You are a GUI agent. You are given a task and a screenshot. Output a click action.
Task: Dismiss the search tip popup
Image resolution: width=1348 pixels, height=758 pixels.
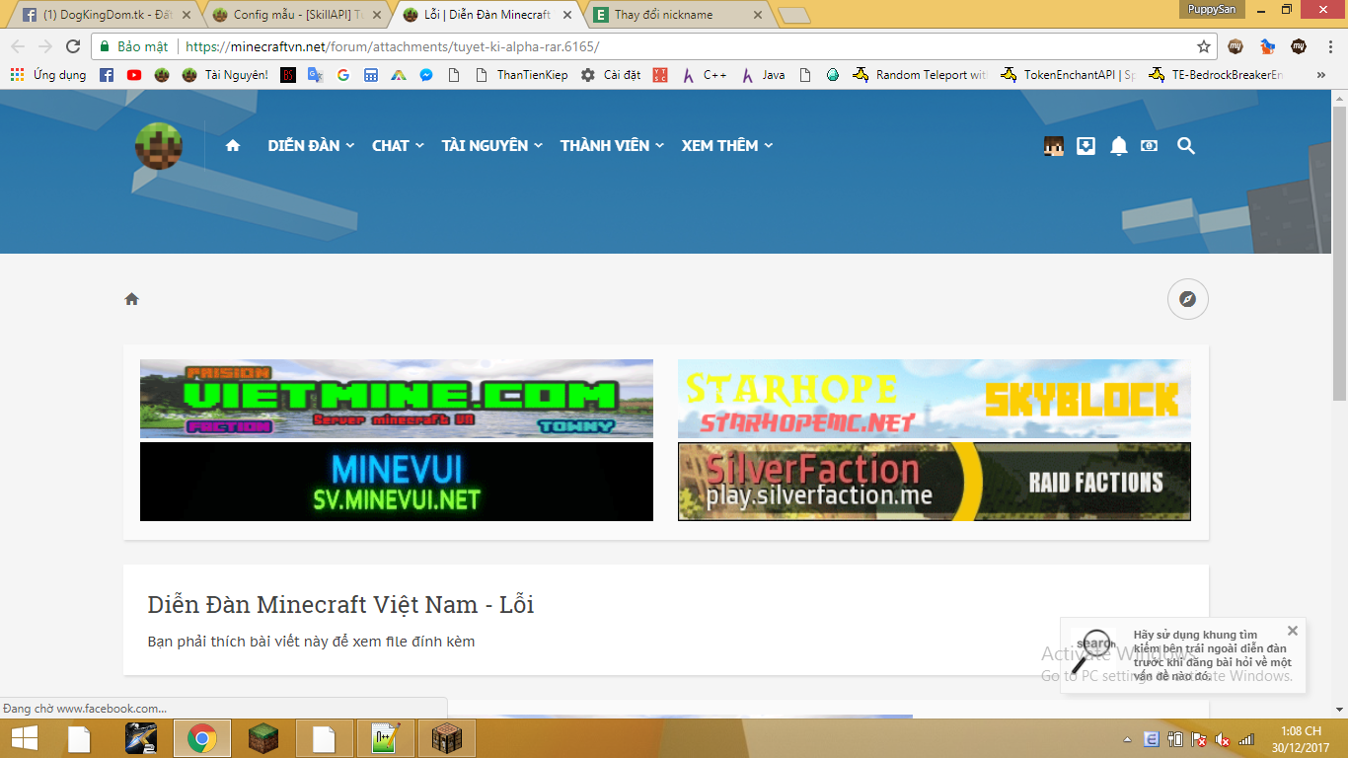click(x=1293, y=631)
